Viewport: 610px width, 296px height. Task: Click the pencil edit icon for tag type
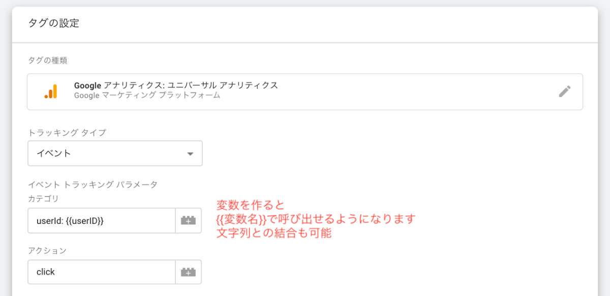564,91
